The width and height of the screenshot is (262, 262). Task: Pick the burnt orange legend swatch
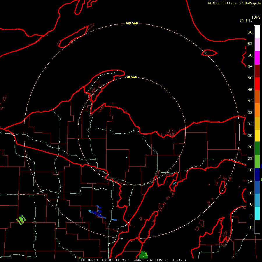tap(257, 97)
